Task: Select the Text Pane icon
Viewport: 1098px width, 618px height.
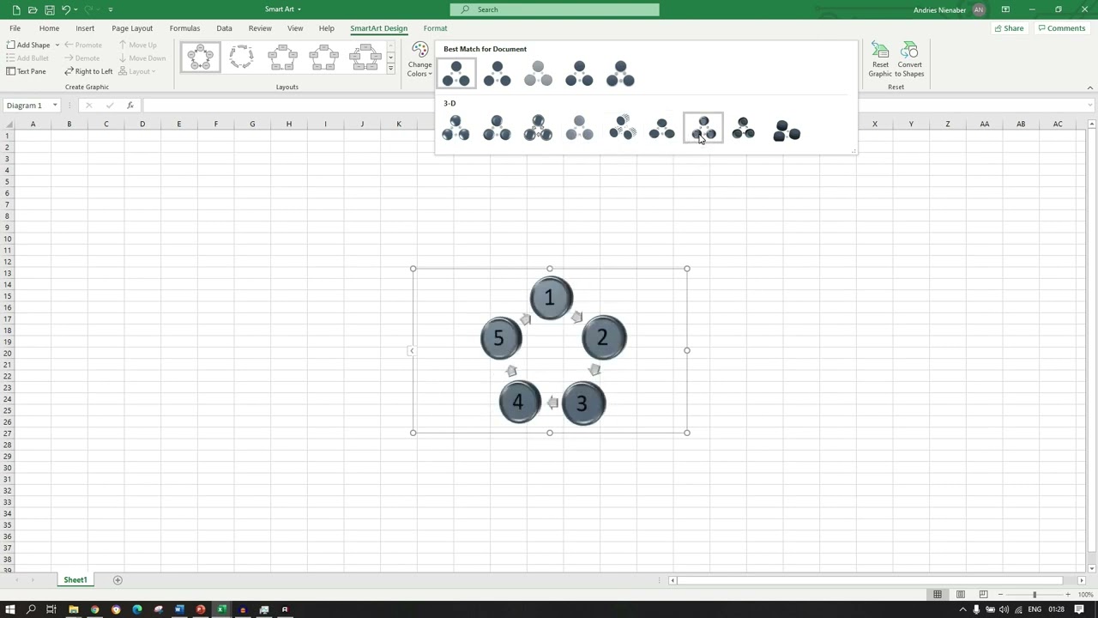Action: (x=31, y=71)
